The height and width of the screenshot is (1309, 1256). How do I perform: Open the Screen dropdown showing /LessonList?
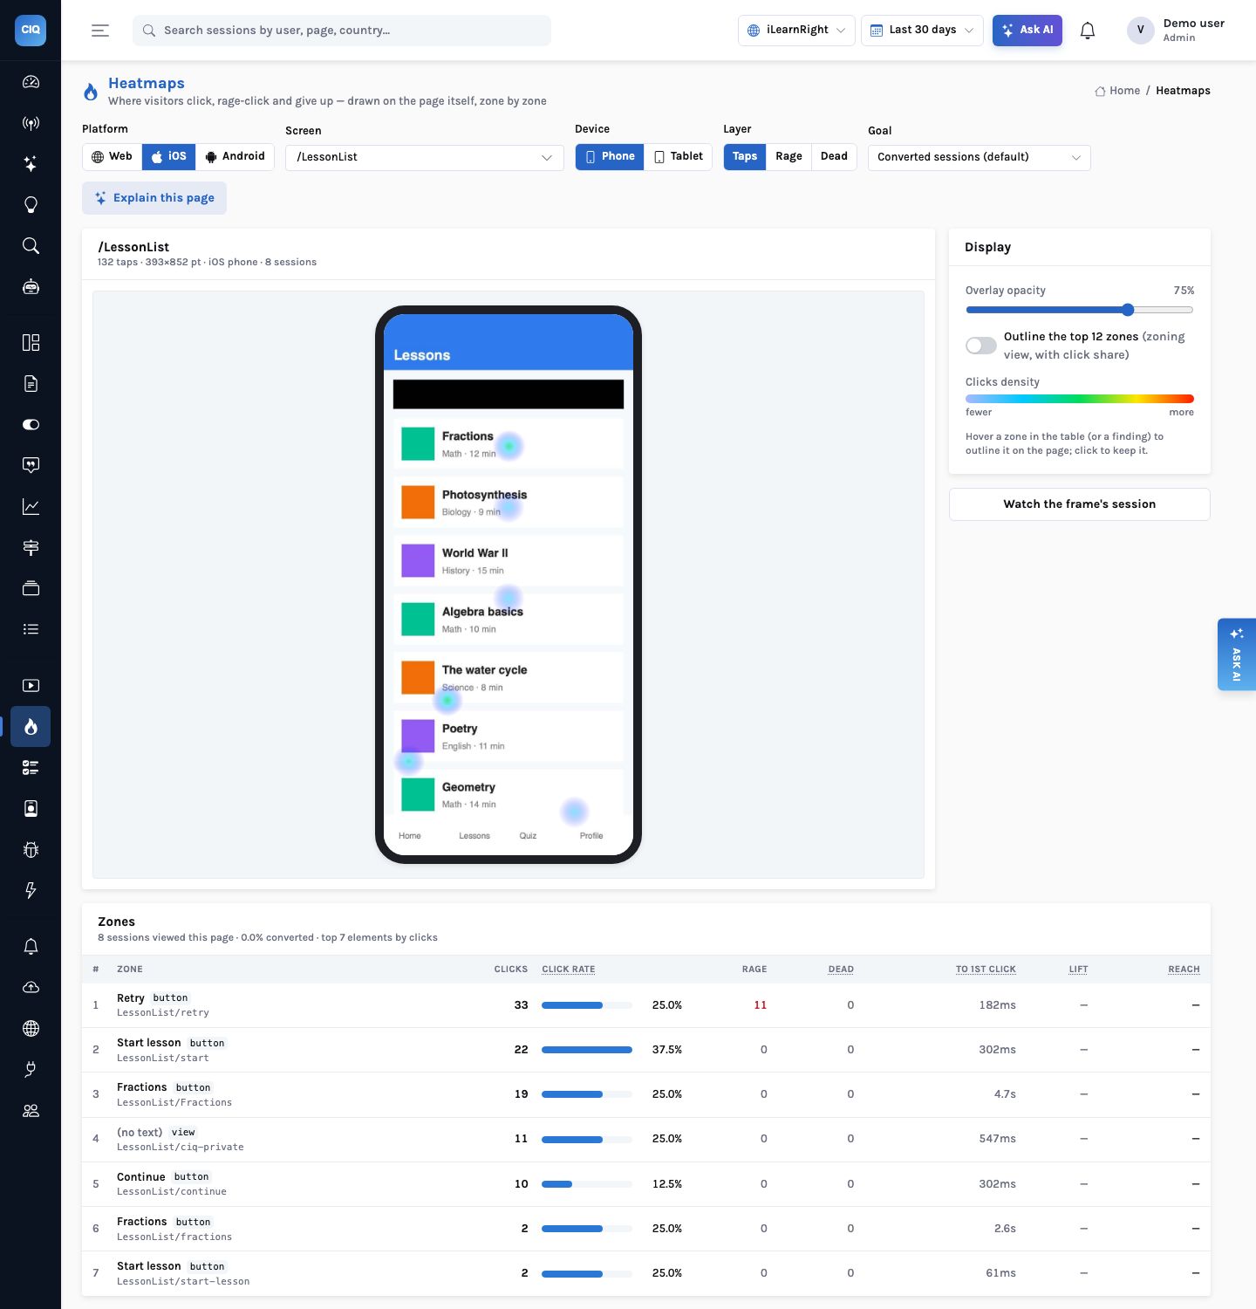[x=425, y=158]
